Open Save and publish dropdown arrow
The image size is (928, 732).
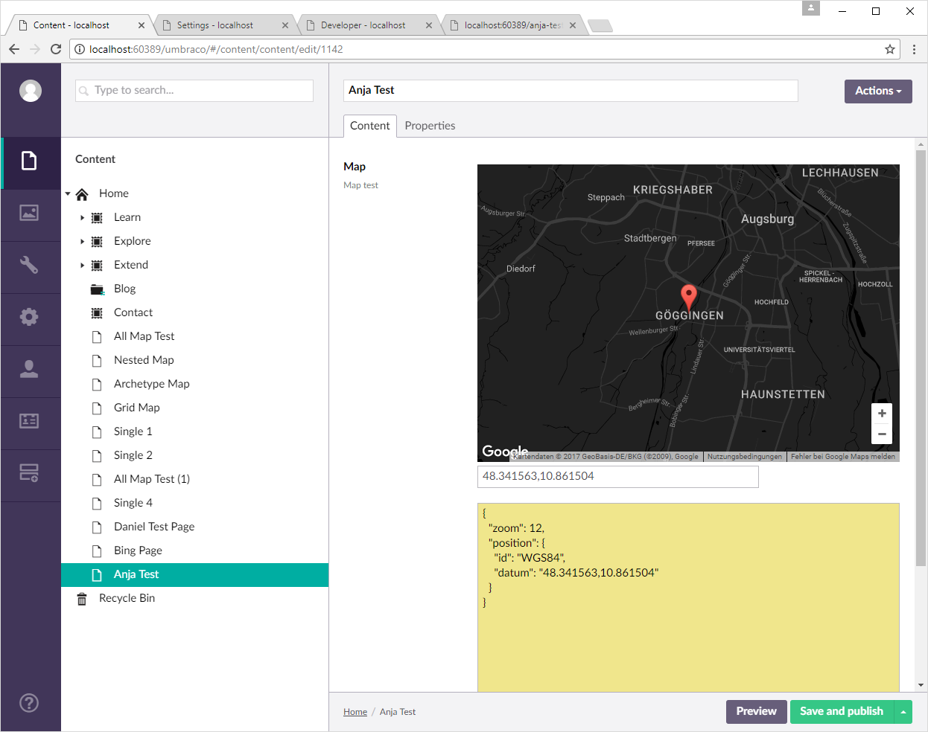click(903, 712)
